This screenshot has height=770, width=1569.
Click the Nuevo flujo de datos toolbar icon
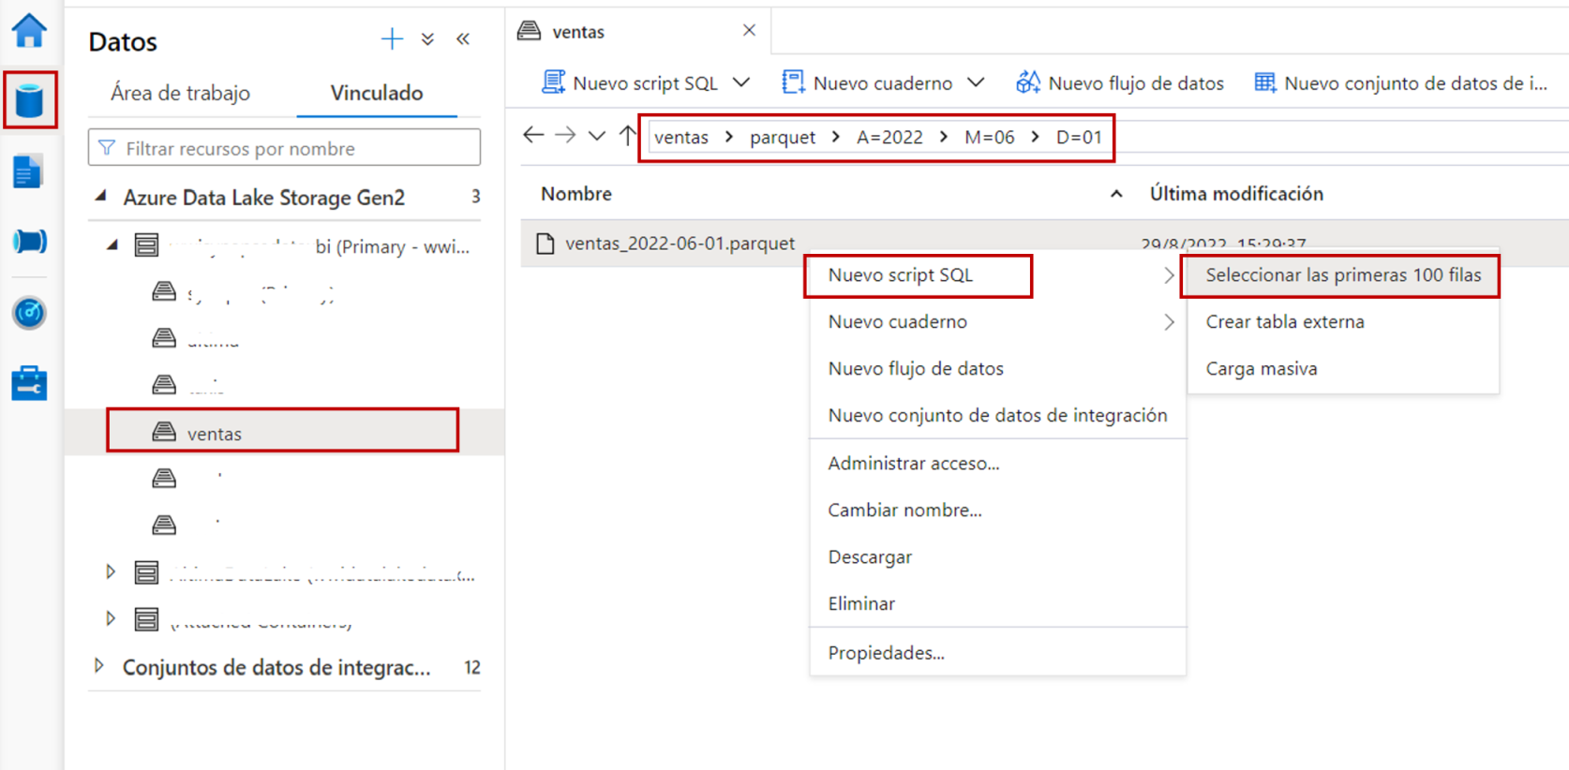pyautogui.click(x=1028, y=82)
